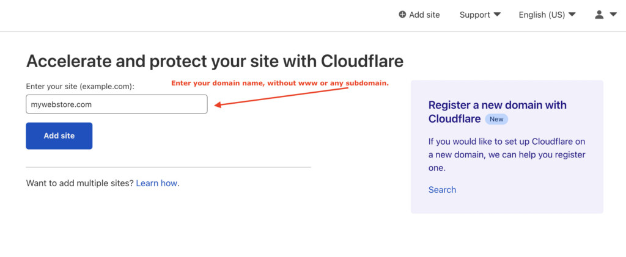The width and height of the screenshot is (626, 257).
Task: Expand the Support dropdown arrow
Action: coord(497,15)
